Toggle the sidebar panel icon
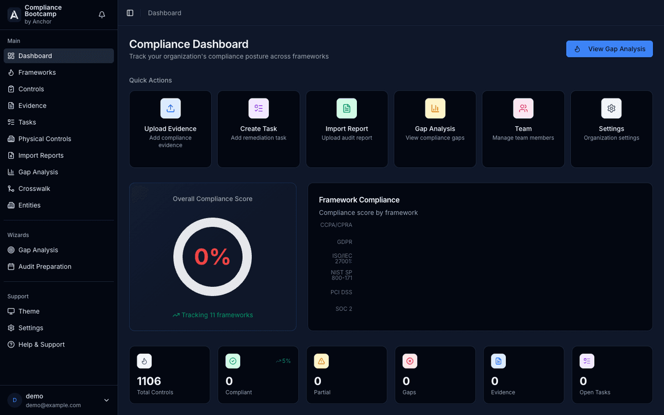Viewport: 664px width, 415px height. click(x=130, y=13)
